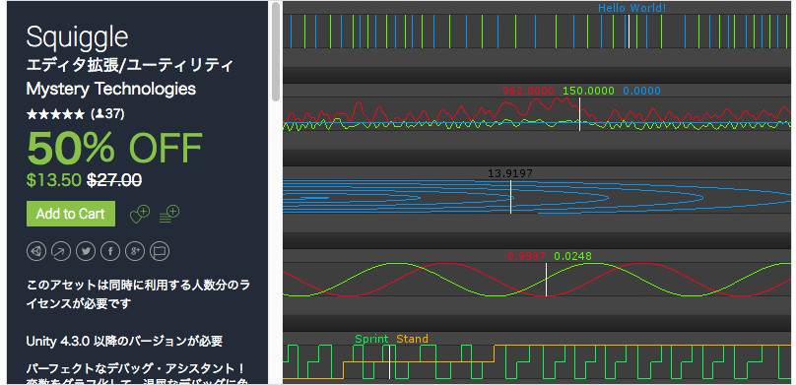
Task: Click white cursor marker in sine wave graph
Action: tap(546, 280)
